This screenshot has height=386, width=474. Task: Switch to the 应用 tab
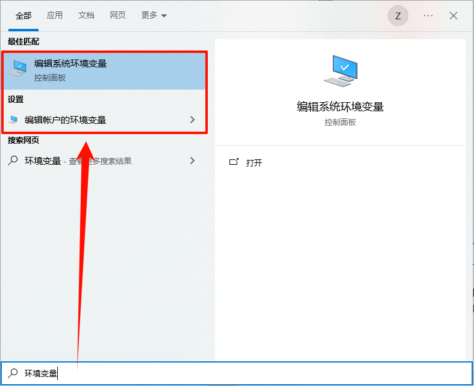point(55,15)
